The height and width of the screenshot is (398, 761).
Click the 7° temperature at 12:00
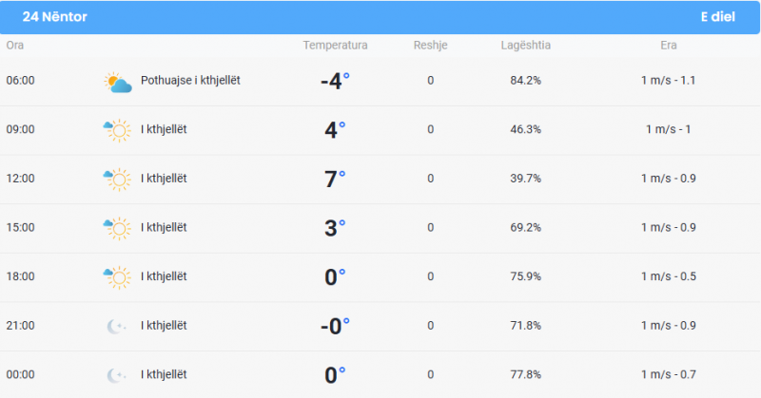tap(335, 179)
